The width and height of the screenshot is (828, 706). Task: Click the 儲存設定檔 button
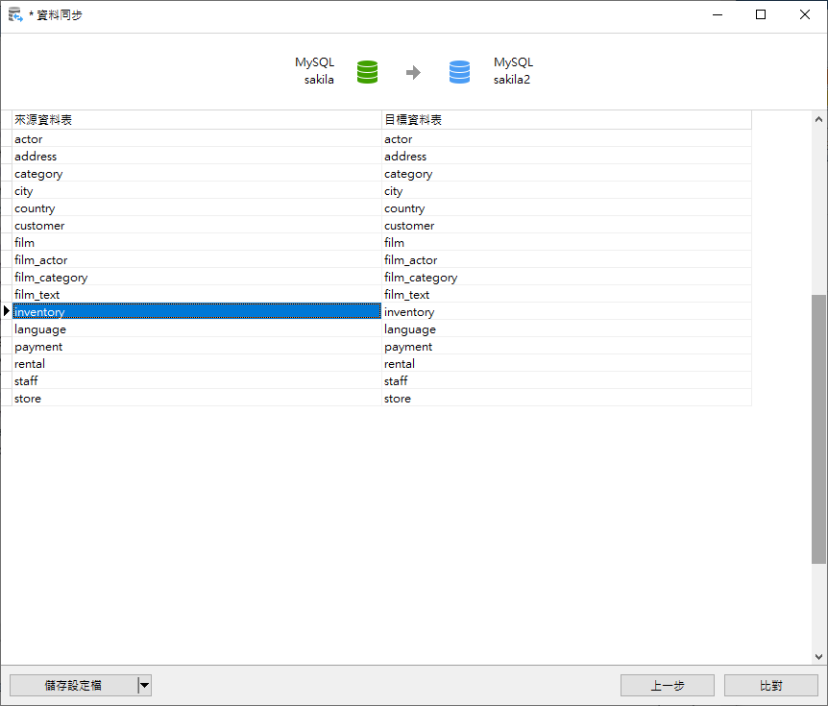(x=73, y=685)
